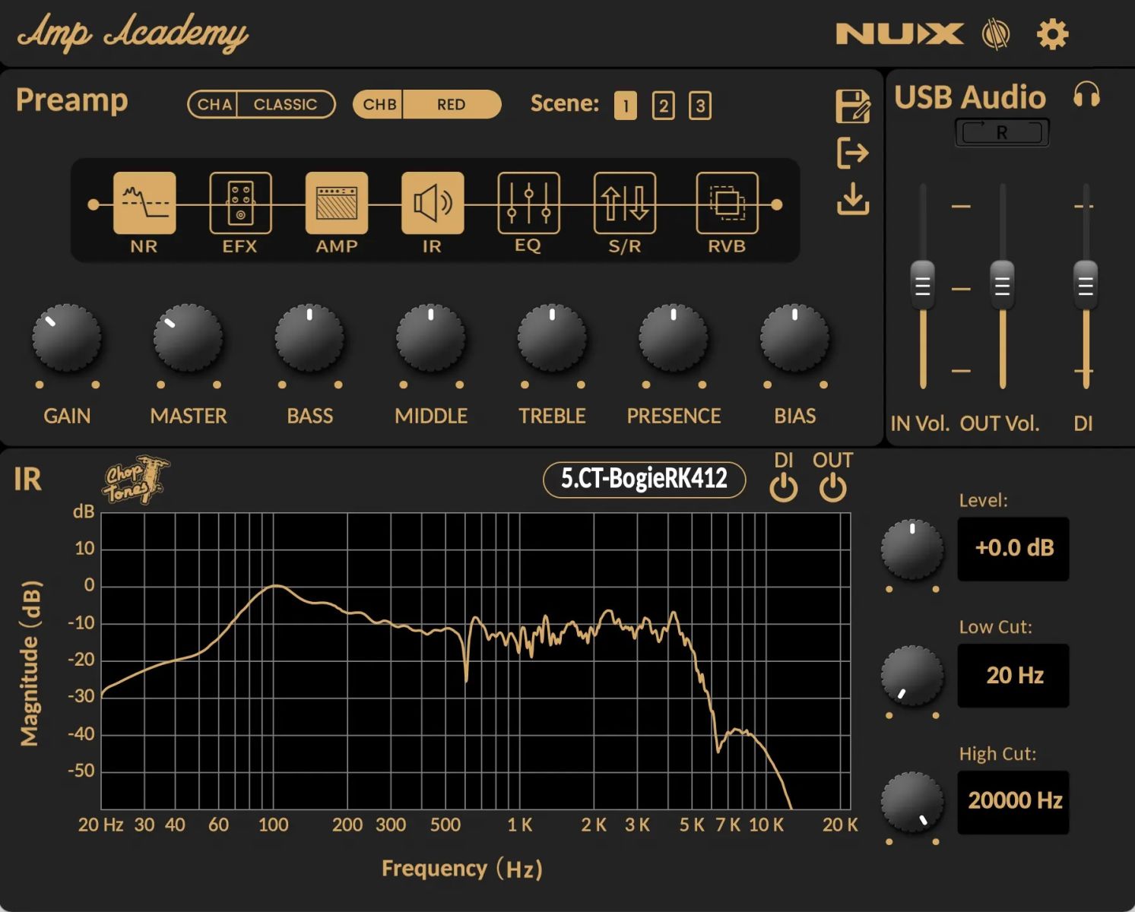Click the tuner icon next to NUX logo
1135x912 pixels.
997,33
